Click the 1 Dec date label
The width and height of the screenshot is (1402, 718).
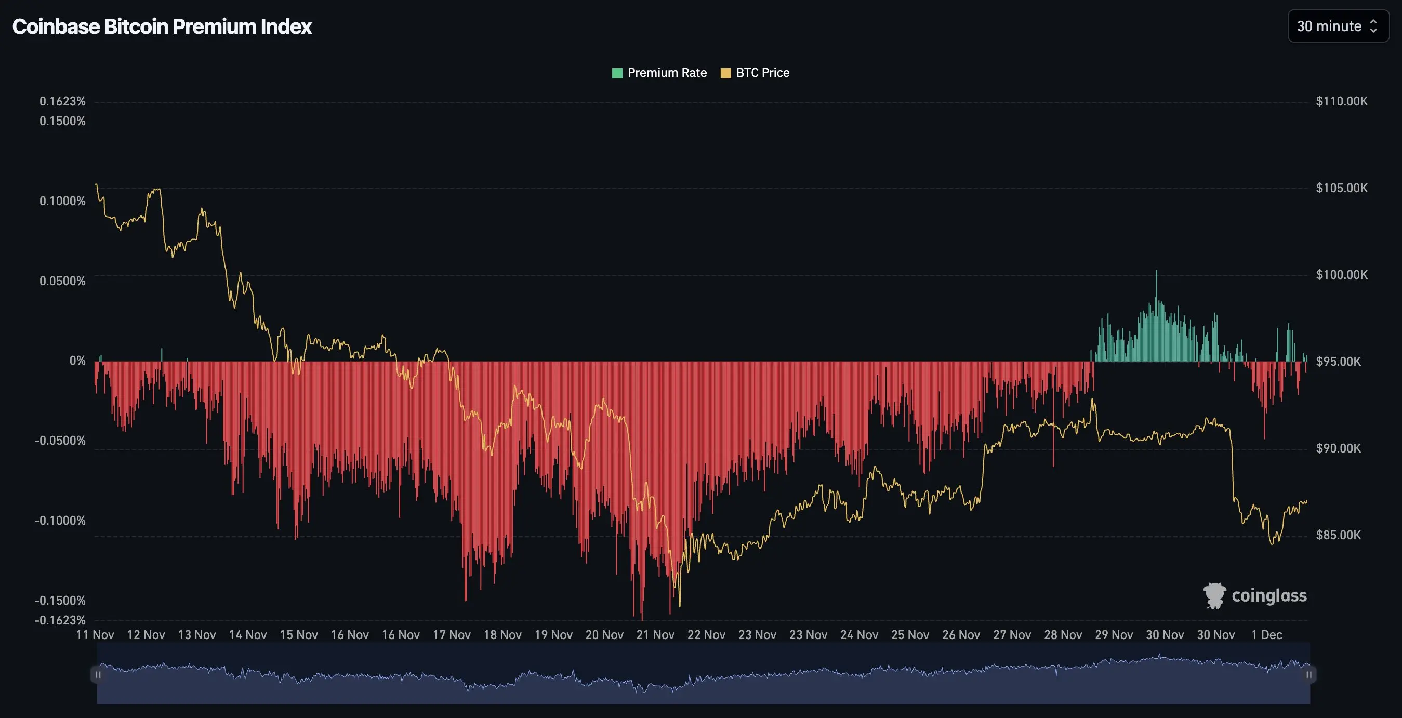pyautogui.click(x=1266, y=635)
